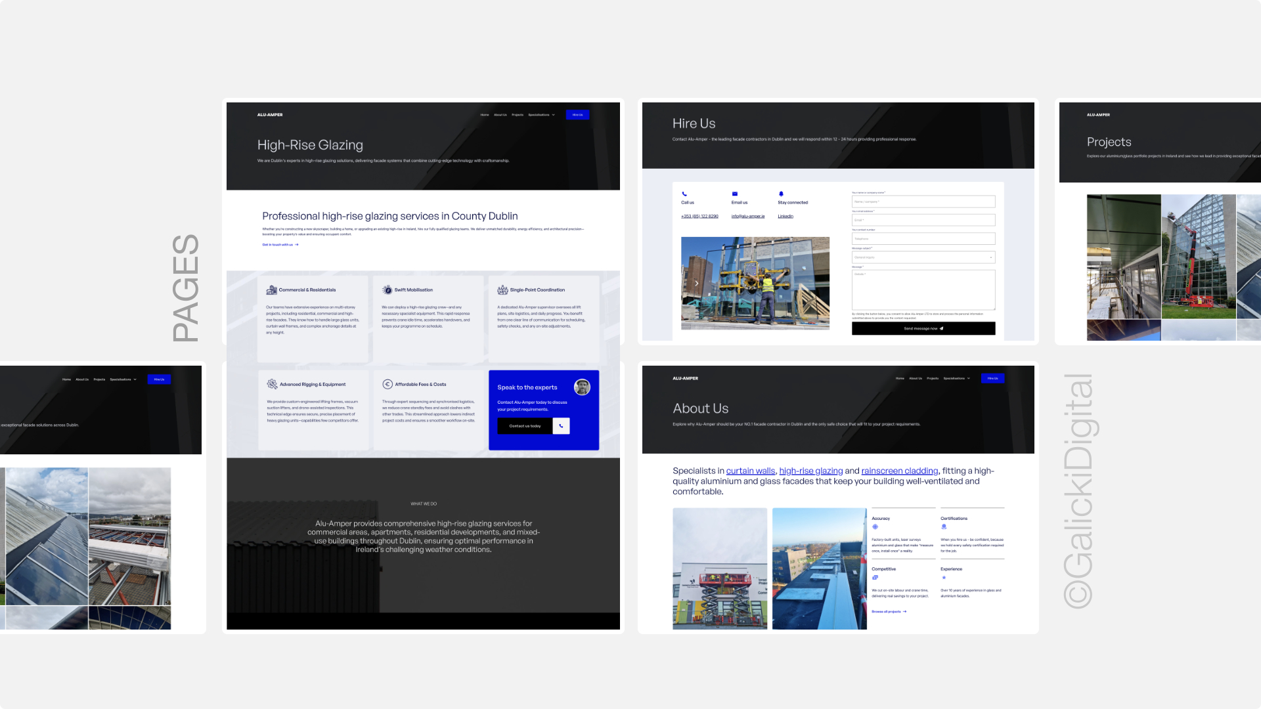This screenshot has width=1261, height=709.
Task: Click the Telephone input field
Action: click(x=923, y=239)
